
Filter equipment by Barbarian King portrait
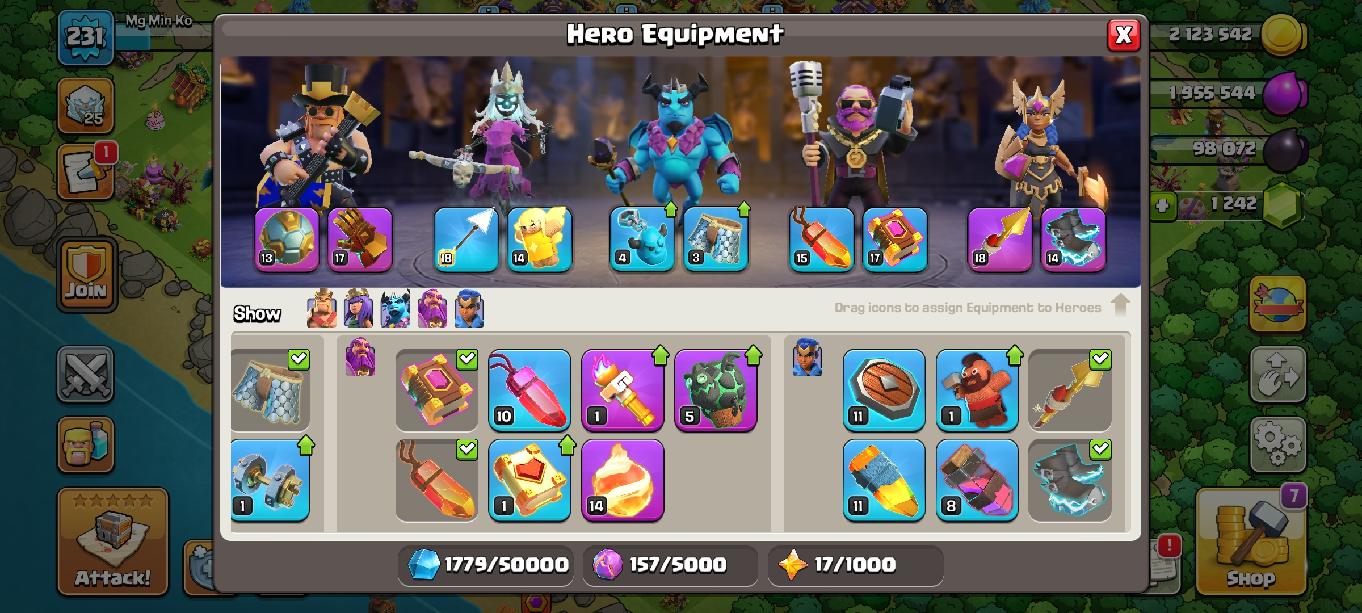(x=322, y=309)
